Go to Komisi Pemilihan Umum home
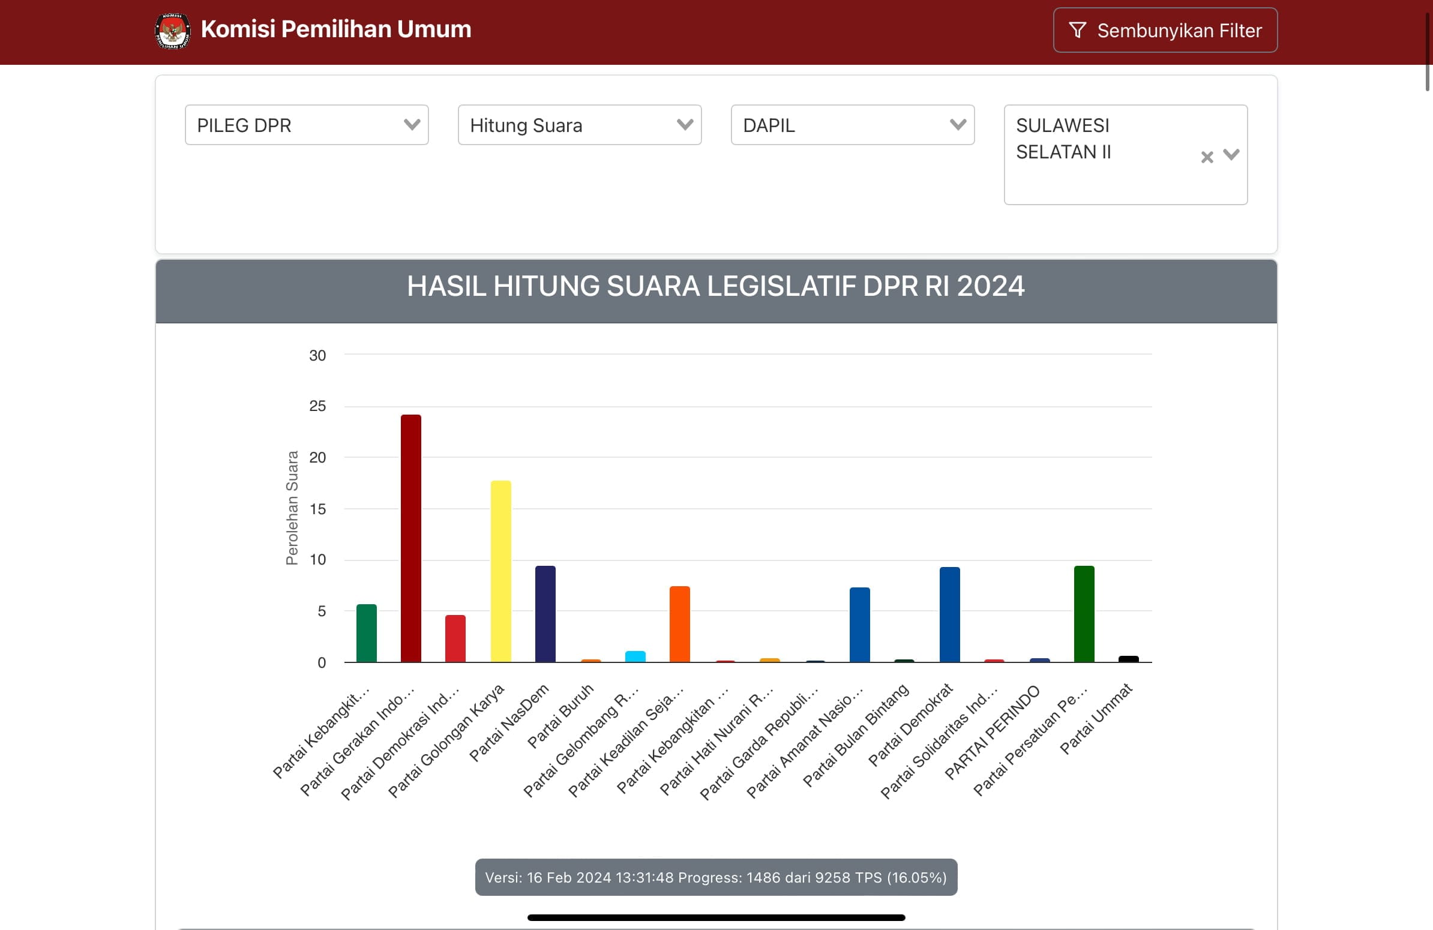The height and width of the screenshot is (930, 1433). (x=336, y=29)
